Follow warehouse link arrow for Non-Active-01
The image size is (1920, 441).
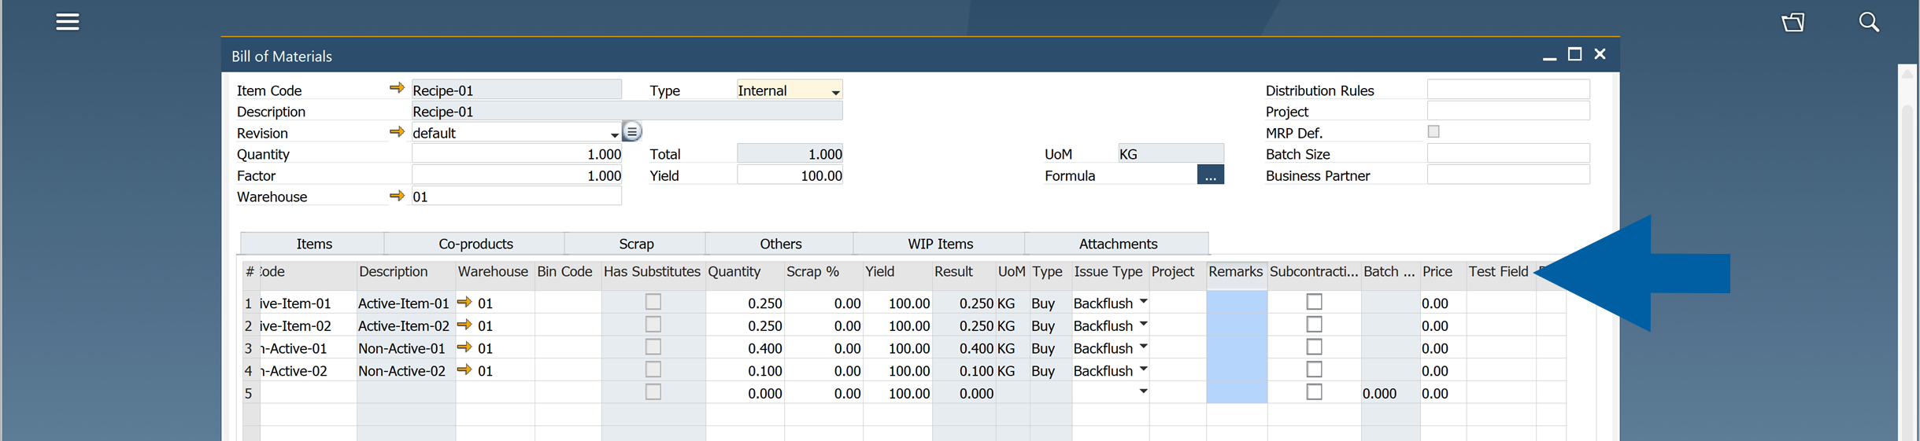point(464,347)
